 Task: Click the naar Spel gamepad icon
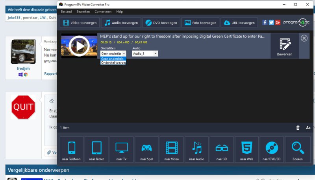coord(146,149)
